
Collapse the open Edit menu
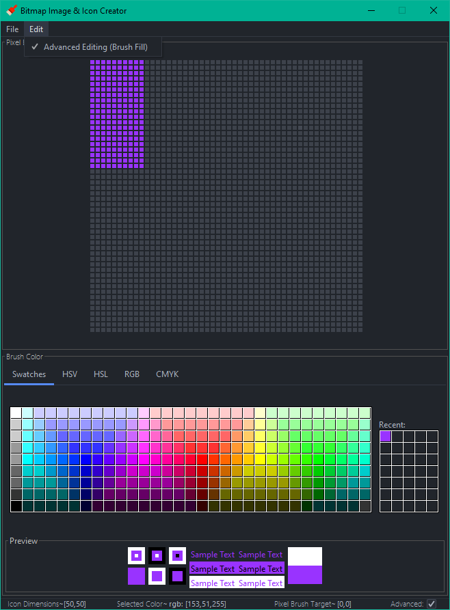tap(36, 29)
